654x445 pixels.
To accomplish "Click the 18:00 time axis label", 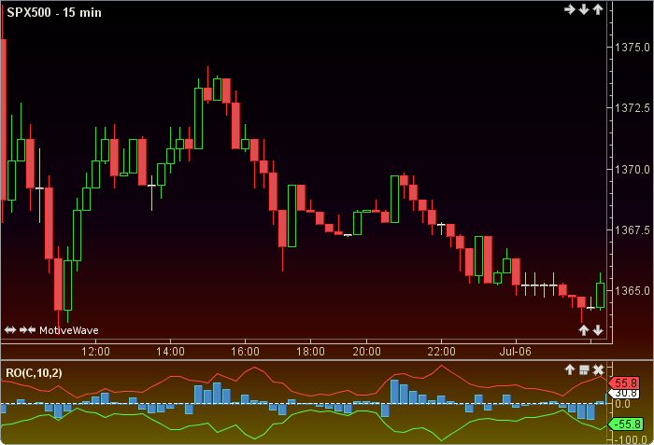I will (x=310, y=352).
